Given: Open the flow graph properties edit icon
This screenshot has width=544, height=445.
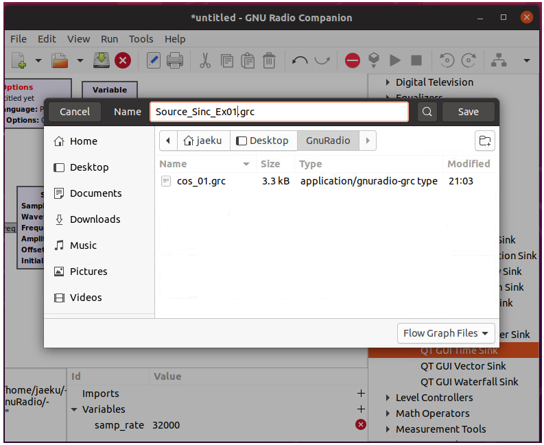Looking at the screenshot, I should pyautogui.click(x=154, y=60).
